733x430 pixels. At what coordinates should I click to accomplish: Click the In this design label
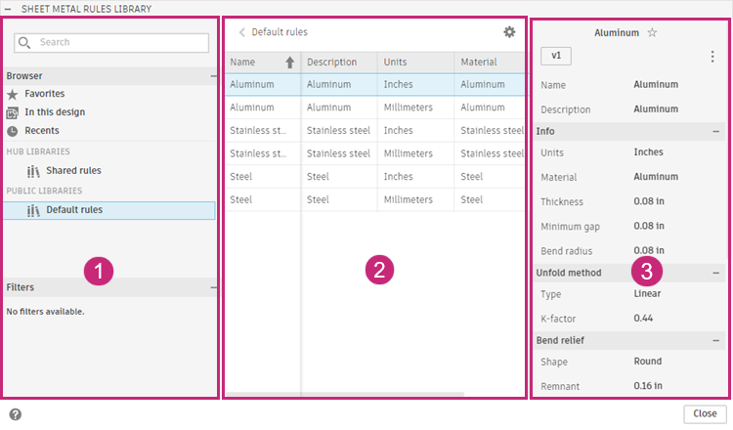click(x=55, y=112)
